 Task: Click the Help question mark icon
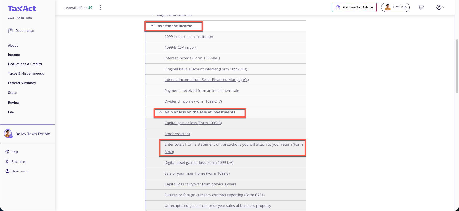(7, 152)
